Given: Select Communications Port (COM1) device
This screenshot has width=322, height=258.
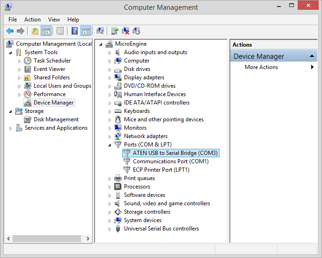Looking at the screenshot, I should 170,161.
